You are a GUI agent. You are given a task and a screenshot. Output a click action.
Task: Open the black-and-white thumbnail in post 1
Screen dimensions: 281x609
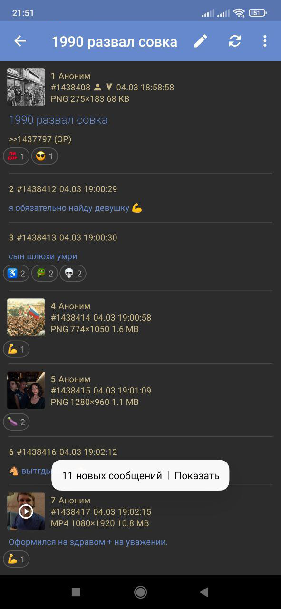coord(26,87)
